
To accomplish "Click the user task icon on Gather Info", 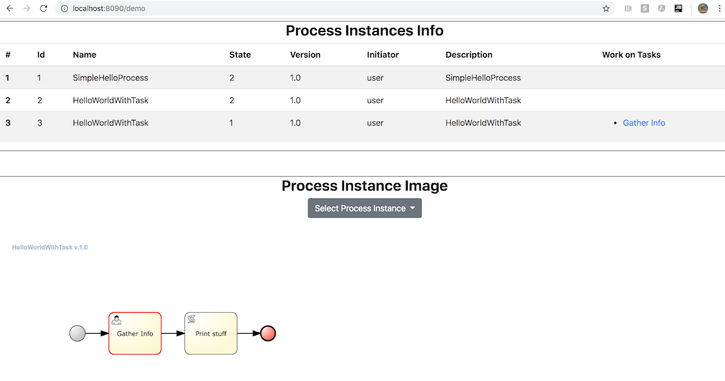I will [116, 319].
